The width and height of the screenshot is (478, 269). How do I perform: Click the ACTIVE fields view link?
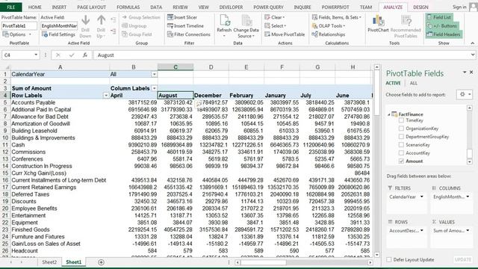tap(394, 83)
